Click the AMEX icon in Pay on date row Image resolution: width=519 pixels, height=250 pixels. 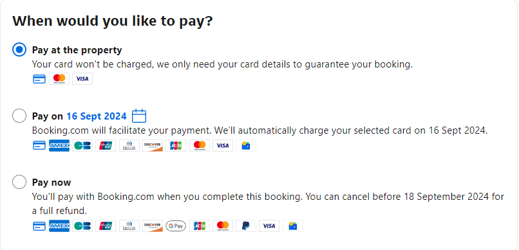[59, 145]
